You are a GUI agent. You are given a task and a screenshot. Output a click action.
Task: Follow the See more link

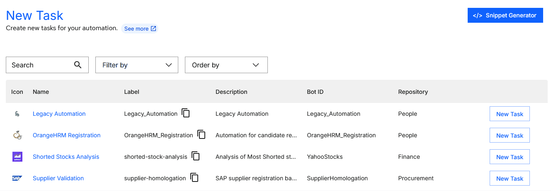click(x=140, y=29)
